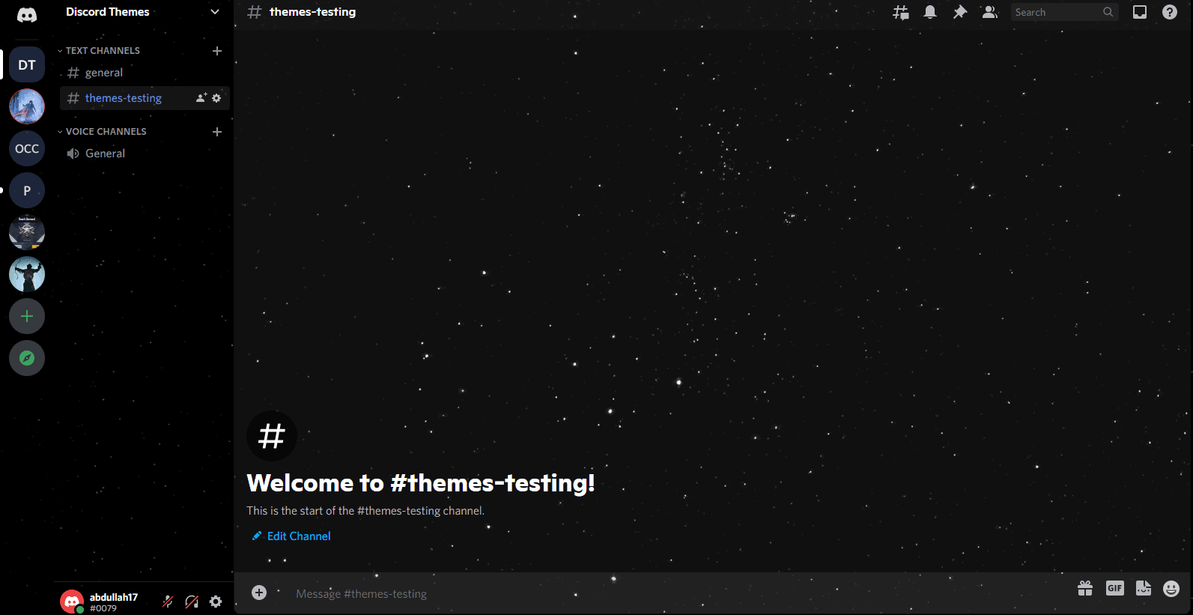This screenshot has height=615, width=1193.
Task: Toggle deafen headphones
Action: pyautogui.click(x=192, y=602)
